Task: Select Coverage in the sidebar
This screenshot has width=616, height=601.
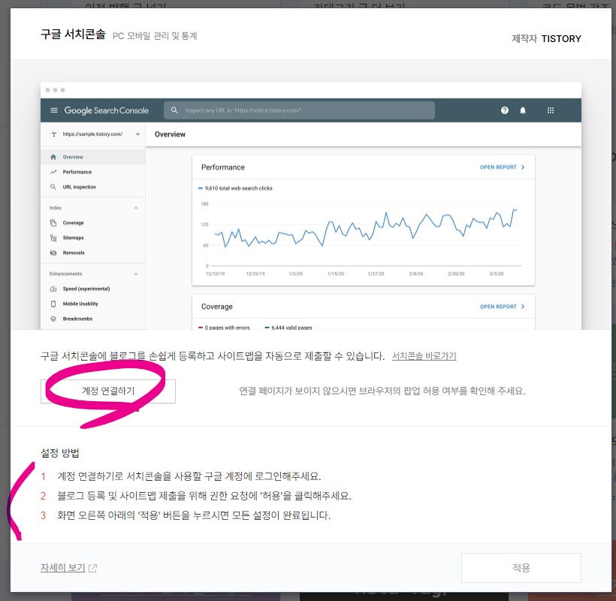Action: click(73, 222)
